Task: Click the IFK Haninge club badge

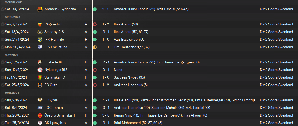Action: tap(40, 39)
